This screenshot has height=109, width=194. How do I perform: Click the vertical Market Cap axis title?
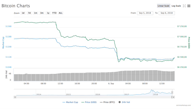tap(3, 43)
